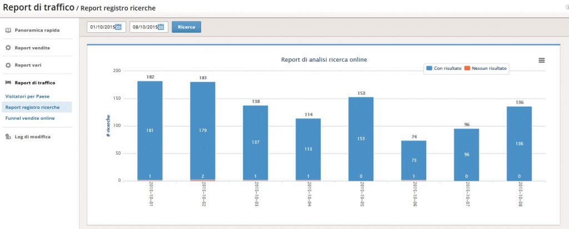Click the bed icon beside Report di traffico
The width and height of the screenshot is (569, 229).
(8, 83)
